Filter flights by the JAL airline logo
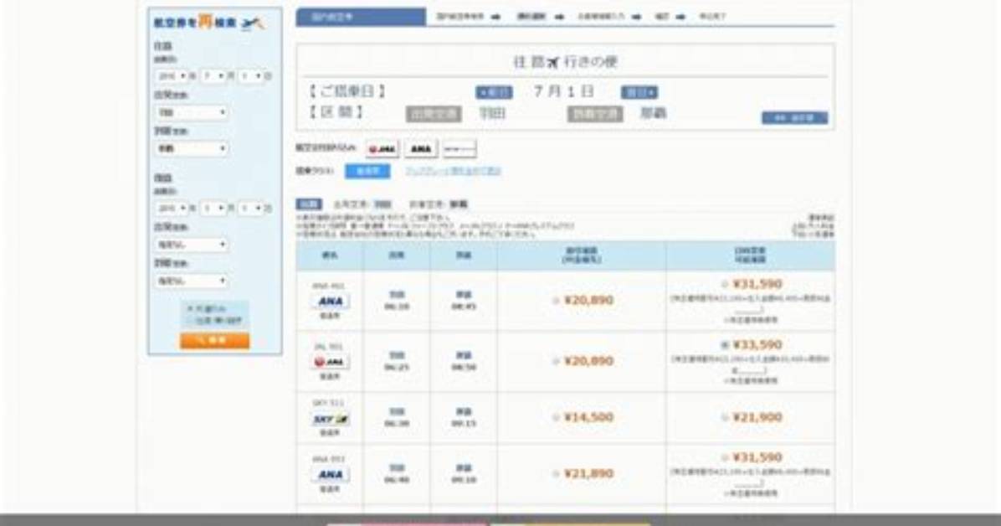Image resolution: width=1001 pixels, height=526 pixels. (x=382, y=149)
